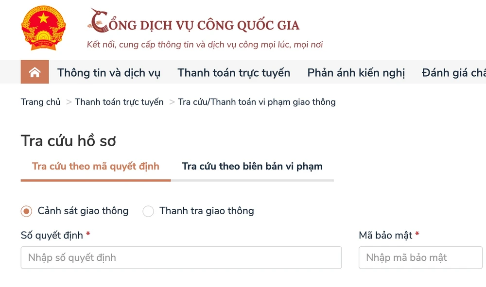Image resolution: width=486 pixels, height=287 pixels.
Task: Click the Home icon in the navigation bar
Action: 34,72
